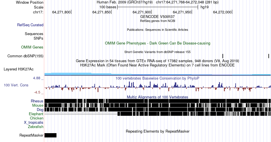Click the H3K27Ac Mark track title
Screen dimensions: 271x142
pos(157,65)
